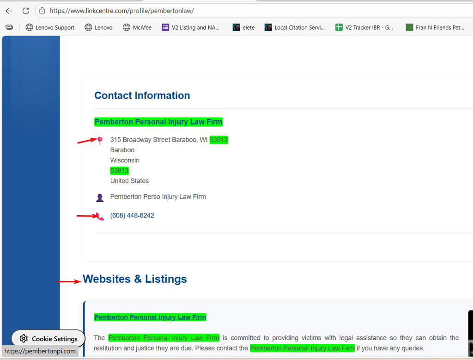Click the Cookie Settings gear icon

(24, 339)
